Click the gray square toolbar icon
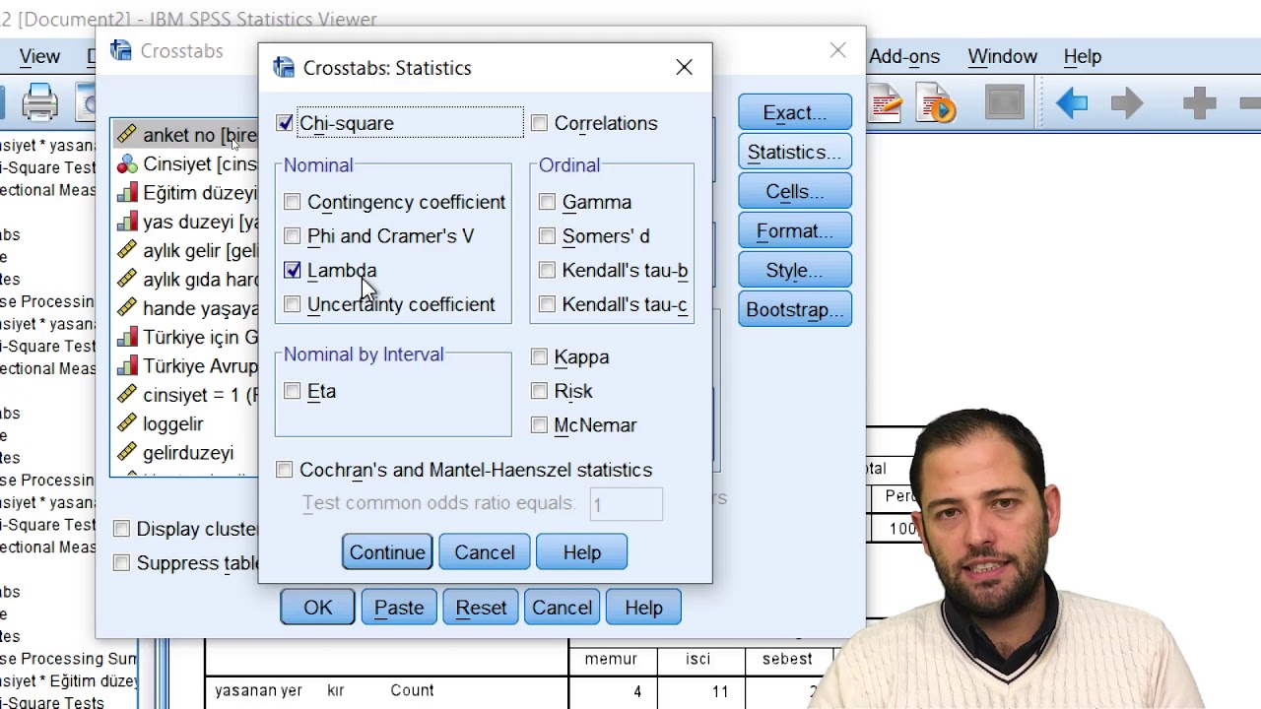Image resolution: width=1261 pixels, height=709 pixels. tap(1004, 102)
